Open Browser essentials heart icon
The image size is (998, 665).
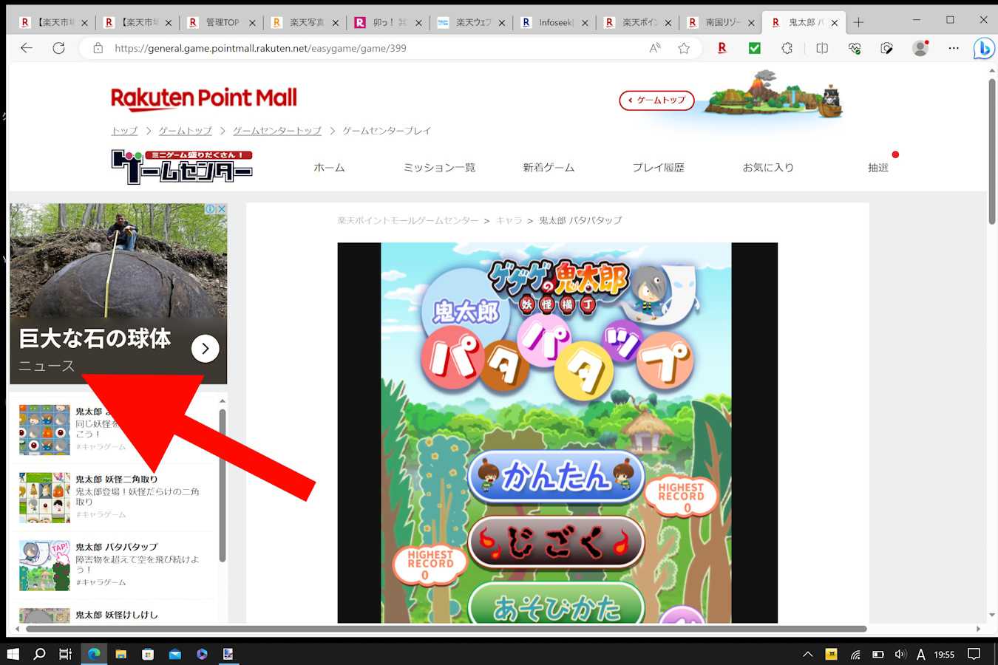[x=855, y=48]
